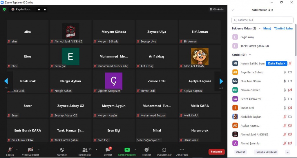
Task: Select Çiğdem Şengezer video tile
Action: pyautogui.click(x=114, y=81)
